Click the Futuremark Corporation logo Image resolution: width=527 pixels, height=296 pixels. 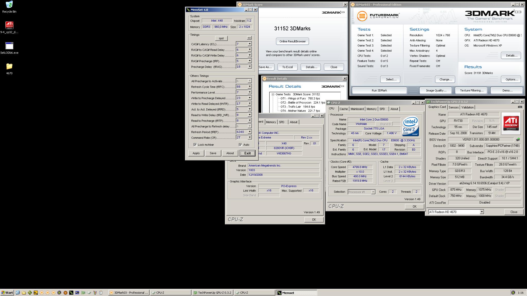pyautogui.click(x=378, y=16)
